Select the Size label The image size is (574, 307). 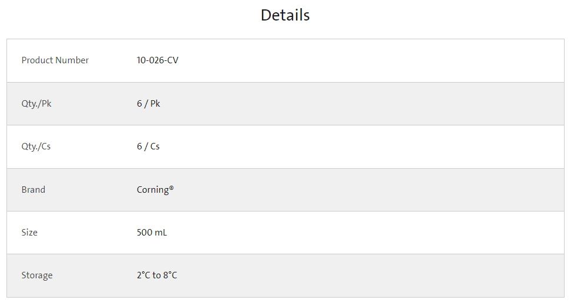click(29, 233)
